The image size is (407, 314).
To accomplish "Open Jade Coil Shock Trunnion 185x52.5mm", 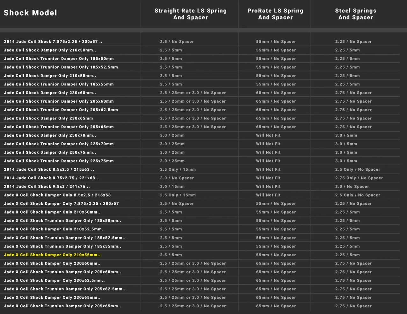I will coord(61,67).
